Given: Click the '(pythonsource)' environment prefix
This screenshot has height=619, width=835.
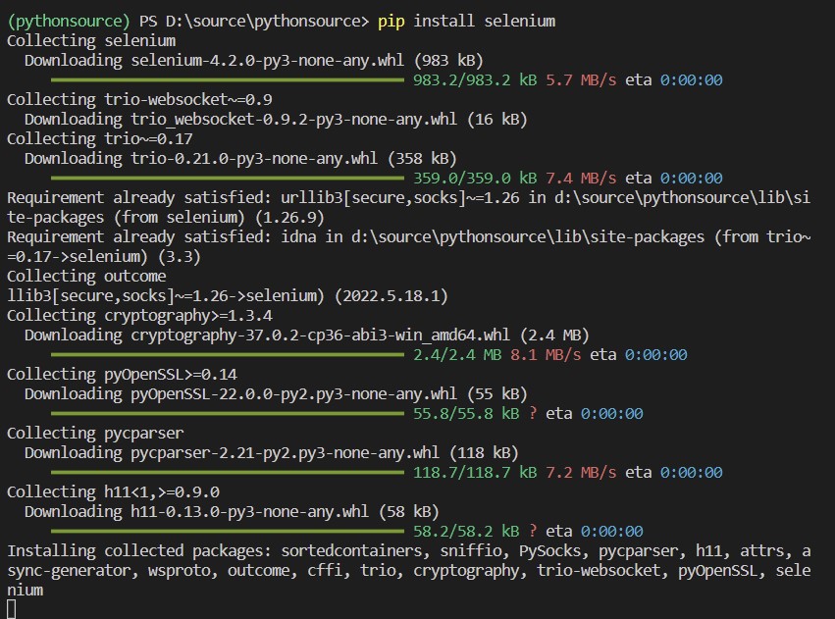Looking at the screenshot, I should tap(68, 22).
